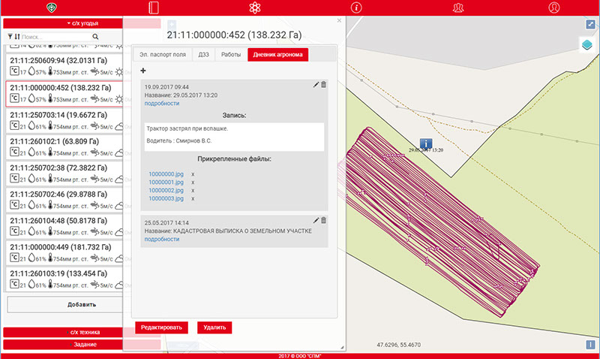Open the users group icon in the top bar
Image resolution: width=600 pixels, height=359 pixels.
coord(457,8)
